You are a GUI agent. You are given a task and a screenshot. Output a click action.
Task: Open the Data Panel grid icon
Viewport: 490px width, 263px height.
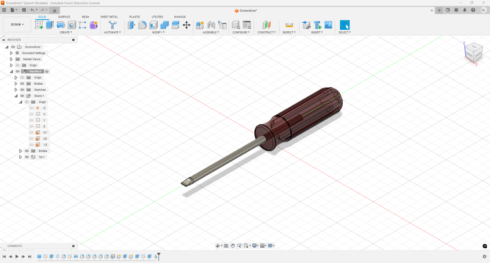coord(4,10)
